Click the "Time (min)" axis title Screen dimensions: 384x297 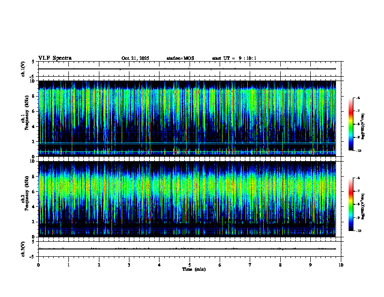[194, 269]
